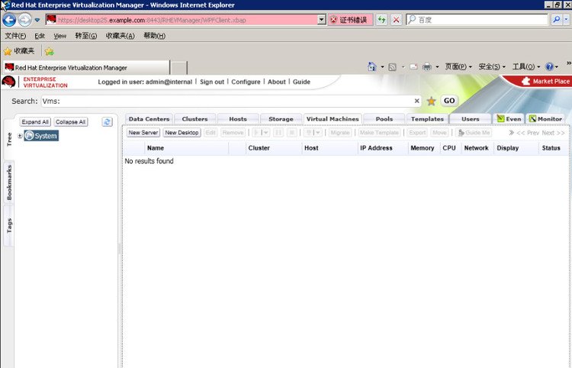The height and width of the screenshot is (368, 572).
Task: Switch to the Pools tab
Action: (384, 119)
